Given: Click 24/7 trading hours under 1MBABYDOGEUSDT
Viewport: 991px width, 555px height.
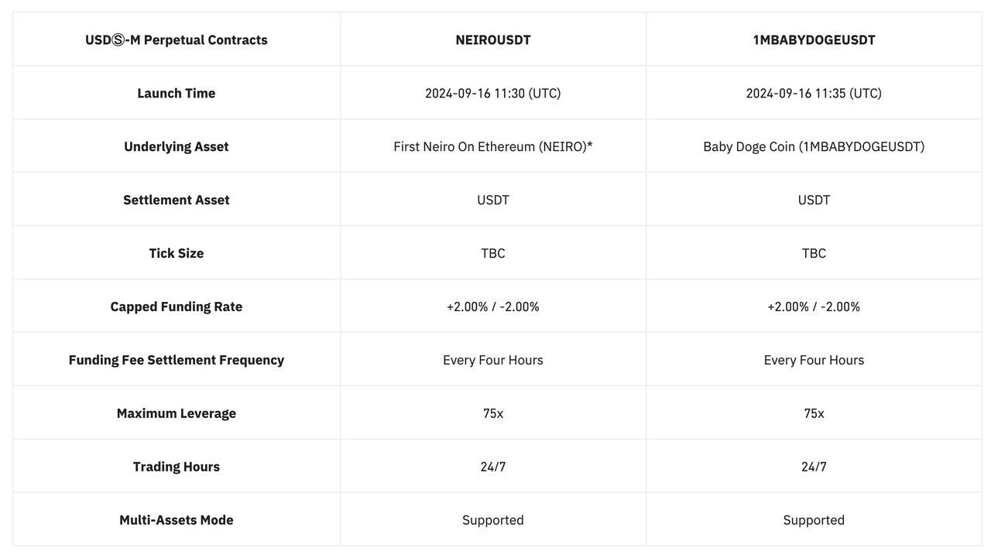Looking at the screenshot, I should tap(814, 467).
